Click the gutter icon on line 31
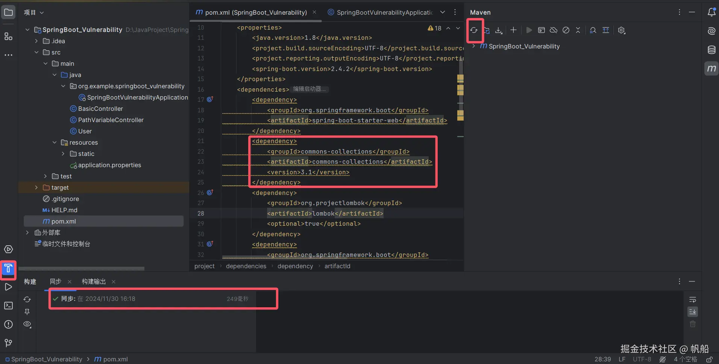 pyautogui.click(x=210, y=244)
